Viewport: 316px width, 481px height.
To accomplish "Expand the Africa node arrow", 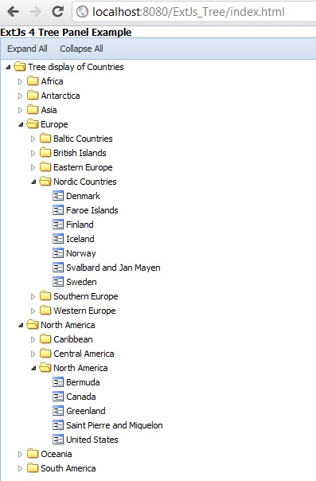I will click(20, 81).
